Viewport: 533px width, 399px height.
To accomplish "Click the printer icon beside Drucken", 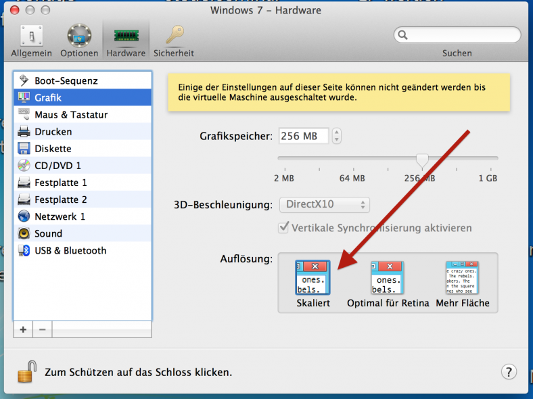I will tap(24, 131).
